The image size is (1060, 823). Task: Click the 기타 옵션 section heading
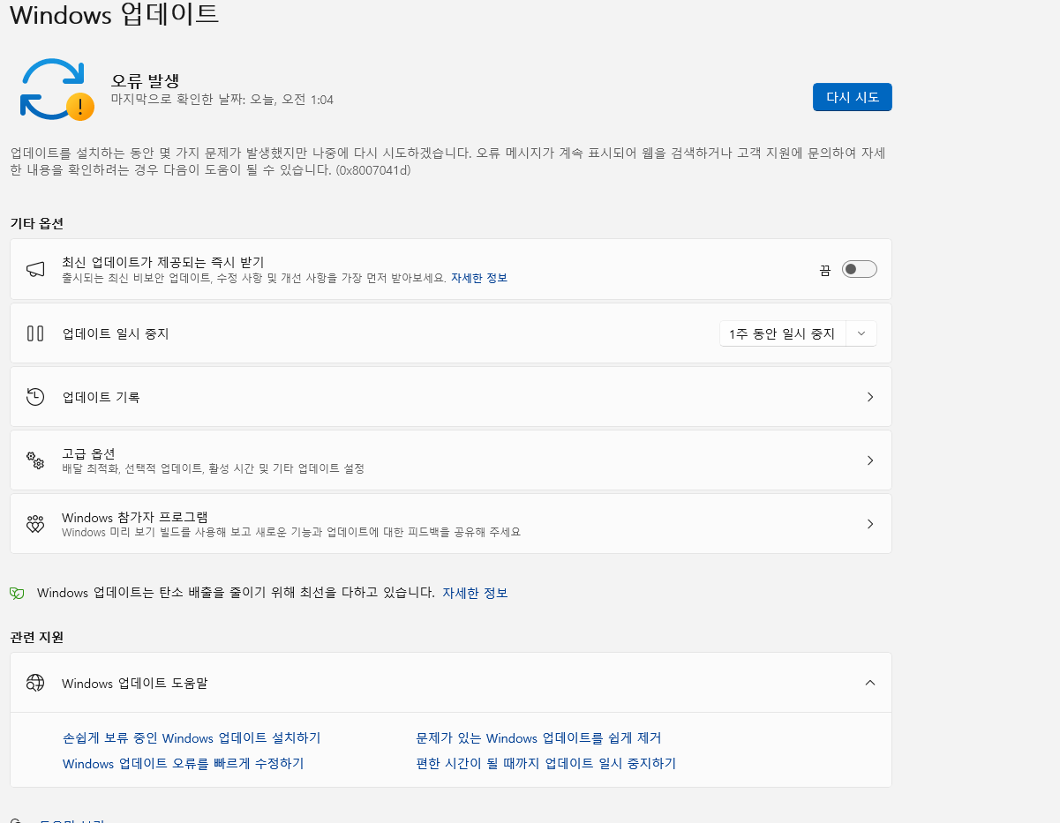tap(37, 223)
